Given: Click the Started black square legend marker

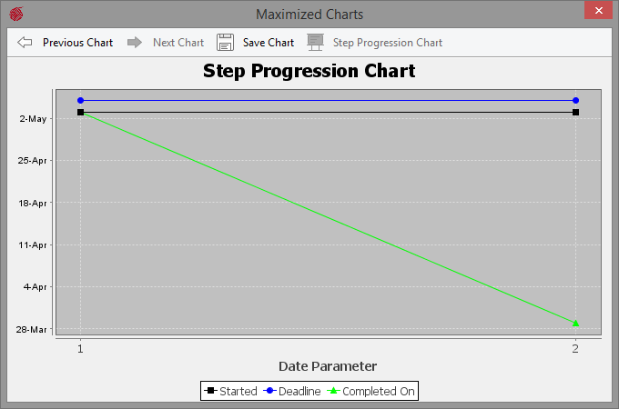Looking at the screenshot, I should [x=210, y=392].
